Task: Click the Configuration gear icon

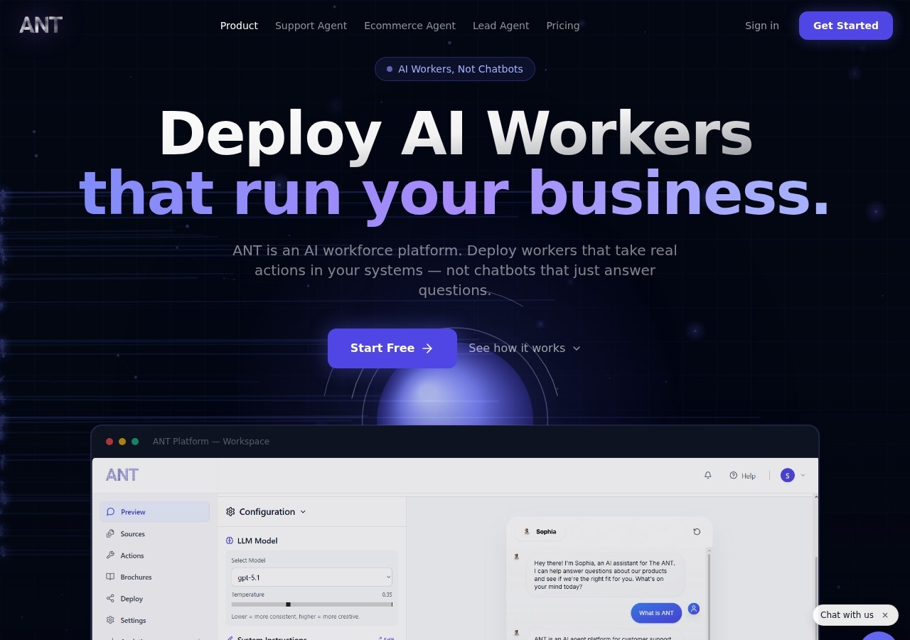Action: 230,511
